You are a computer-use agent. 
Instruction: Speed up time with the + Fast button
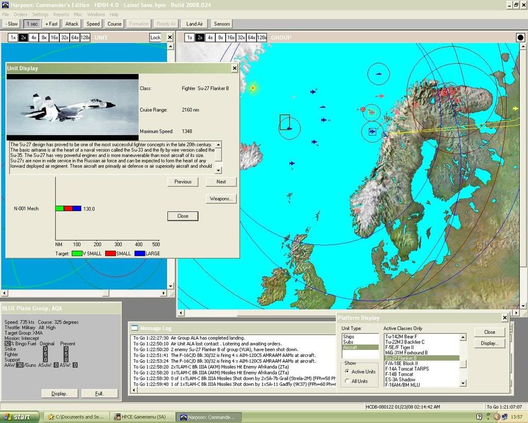click(52, 24)
